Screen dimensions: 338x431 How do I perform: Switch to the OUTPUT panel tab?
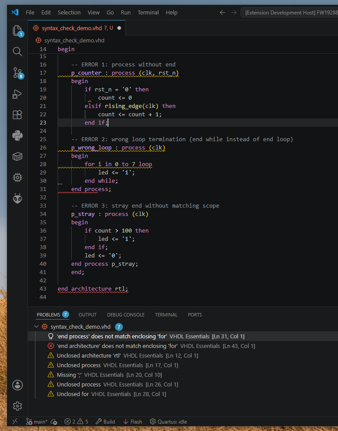(87, 314)
